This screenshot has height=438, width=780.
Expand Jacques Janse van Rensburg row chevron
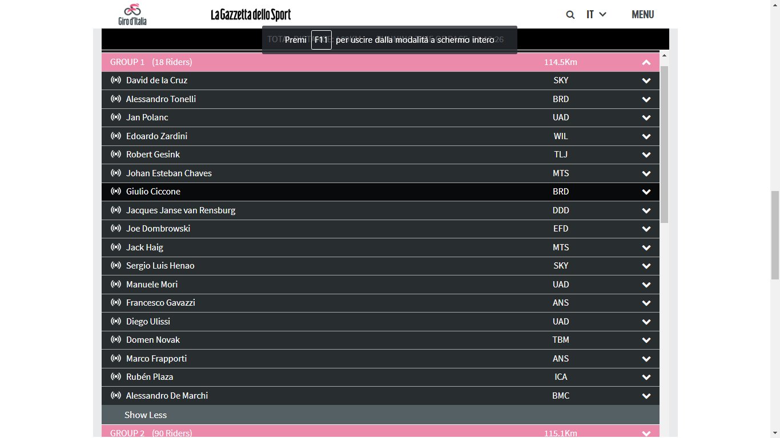tap(646, 210)
